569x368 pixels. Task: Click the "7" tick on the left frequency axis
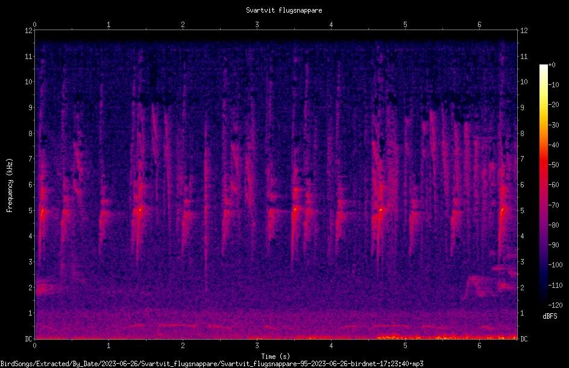click(31, 159)
